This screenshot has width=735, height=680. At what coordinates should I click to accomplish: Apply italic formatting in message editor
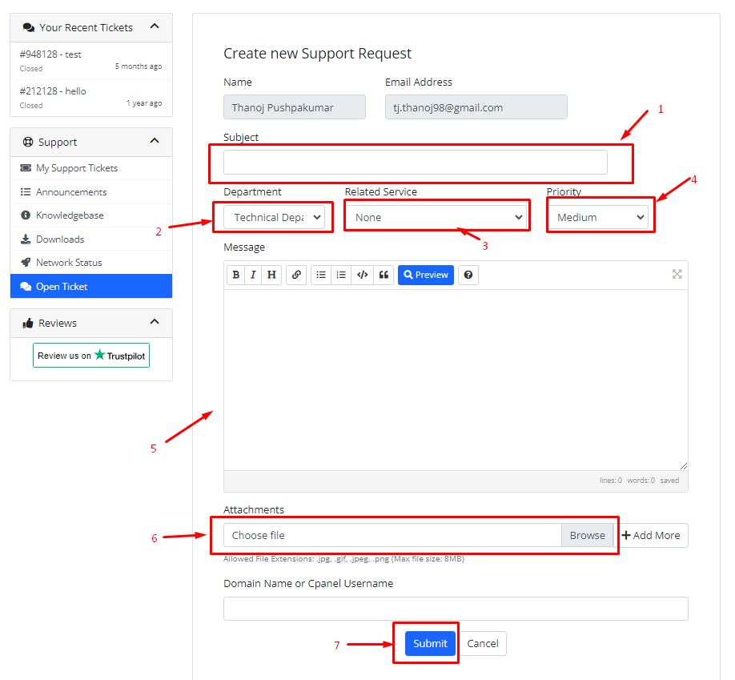tap(253, 275)
